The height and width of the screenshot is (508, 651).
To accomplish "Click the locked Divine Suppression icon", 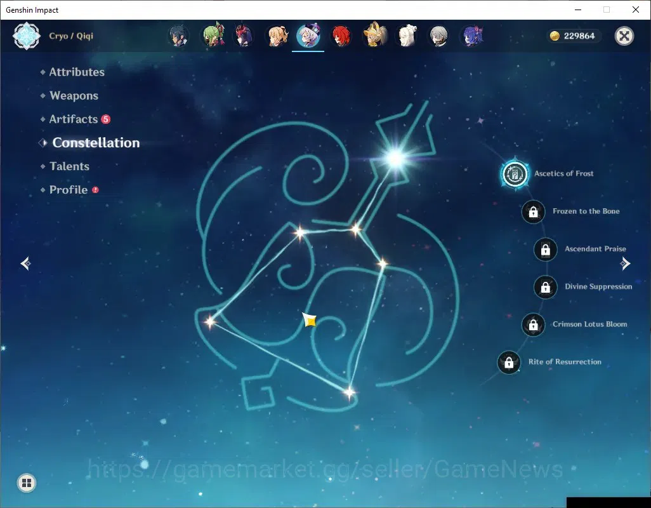I will click(545, 287).
